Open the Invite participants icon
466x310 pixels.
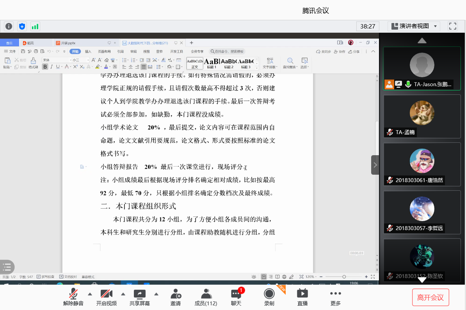tap(176, 297)
